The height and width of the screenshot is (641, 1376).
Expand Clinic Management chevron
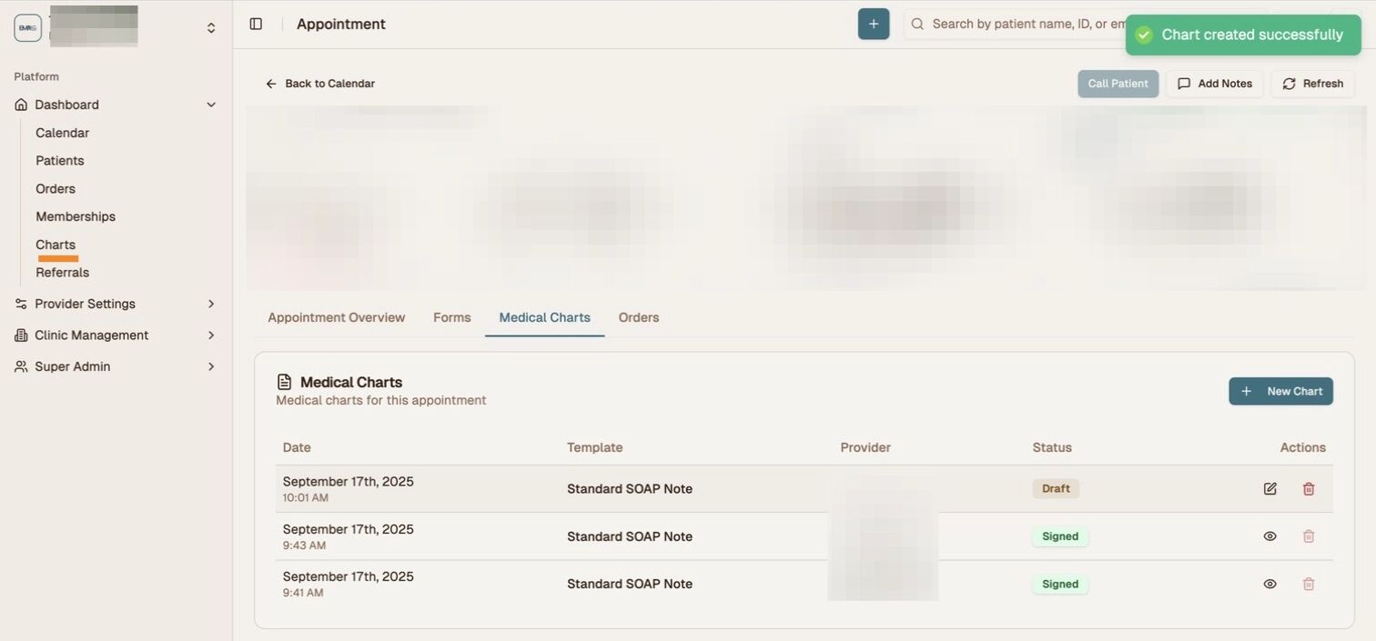tap(211, 336)
